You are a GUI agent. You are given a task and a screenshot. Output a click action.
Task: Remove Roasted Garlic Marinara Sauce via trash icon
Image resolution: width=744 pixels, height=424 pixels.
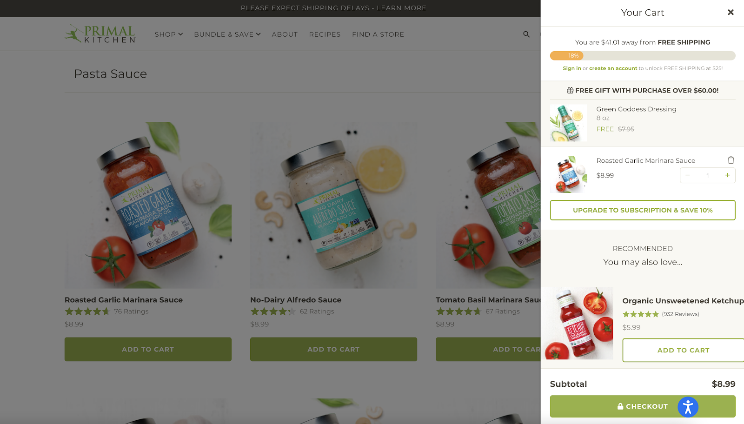pyautogui.click(x=731, y=160)
